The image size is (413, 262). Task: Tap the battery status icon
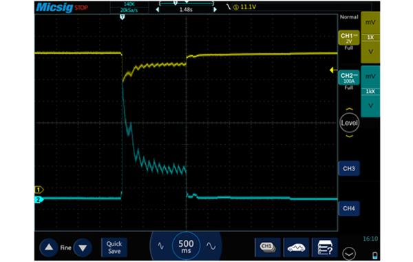coord(375,255)
